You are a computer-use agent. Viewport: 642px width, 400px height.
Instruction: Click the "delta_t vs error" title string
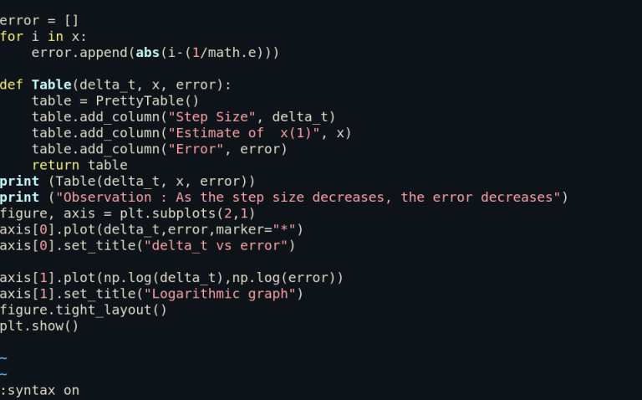[216, 245]
